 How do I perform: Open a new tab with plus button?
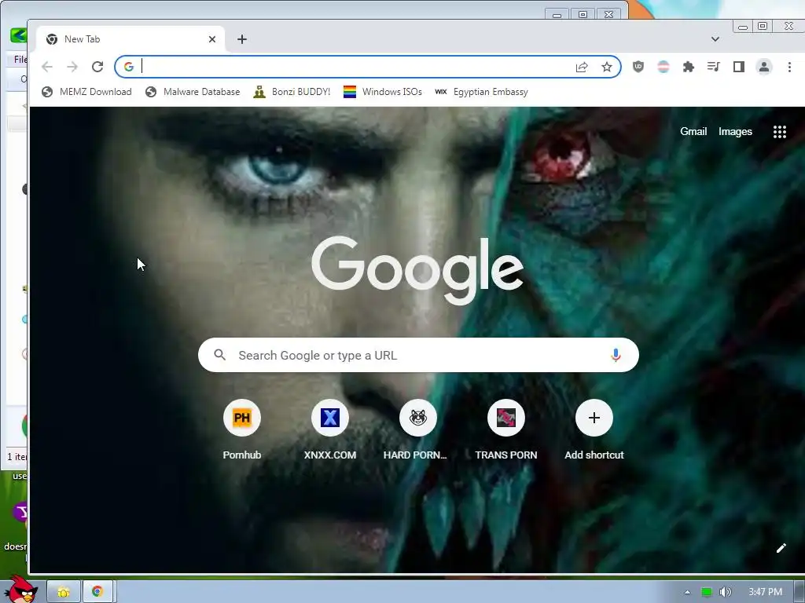[x=242, y=39]
